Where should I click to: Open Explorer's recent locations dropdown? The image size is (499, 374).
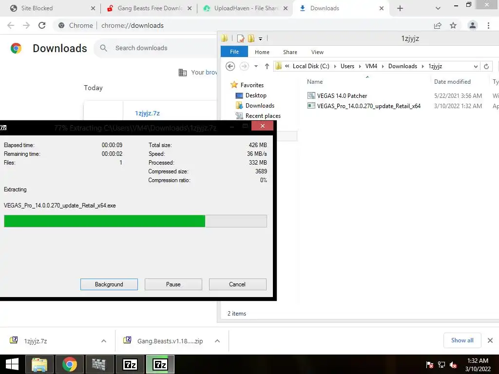256,66
